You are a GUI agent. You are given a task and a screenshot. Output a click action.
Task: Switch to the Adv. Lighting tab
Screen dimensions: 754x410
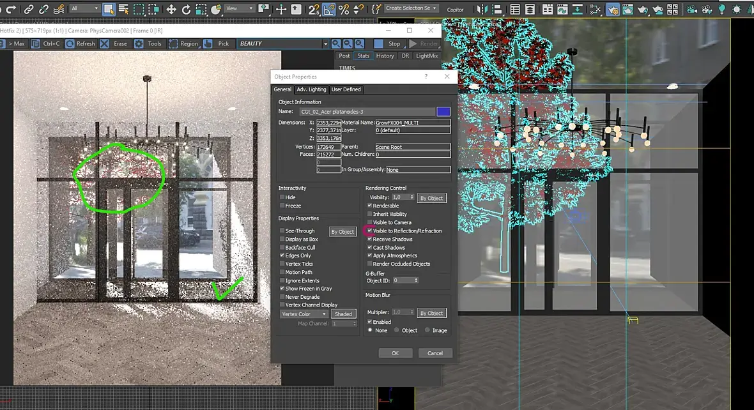311,89
